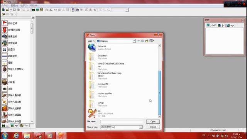
Task: Click into the File name input field
Action: 122,122
